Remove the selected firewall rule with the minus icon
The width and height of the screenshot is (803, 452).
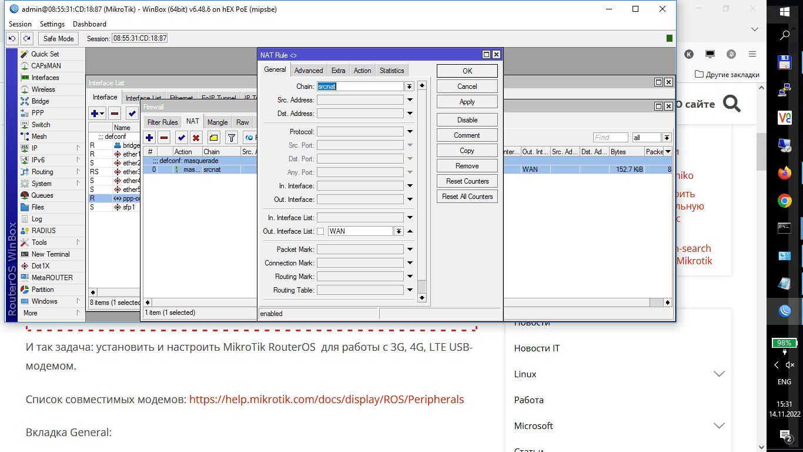pyautogui.click(x=164, y=138)
